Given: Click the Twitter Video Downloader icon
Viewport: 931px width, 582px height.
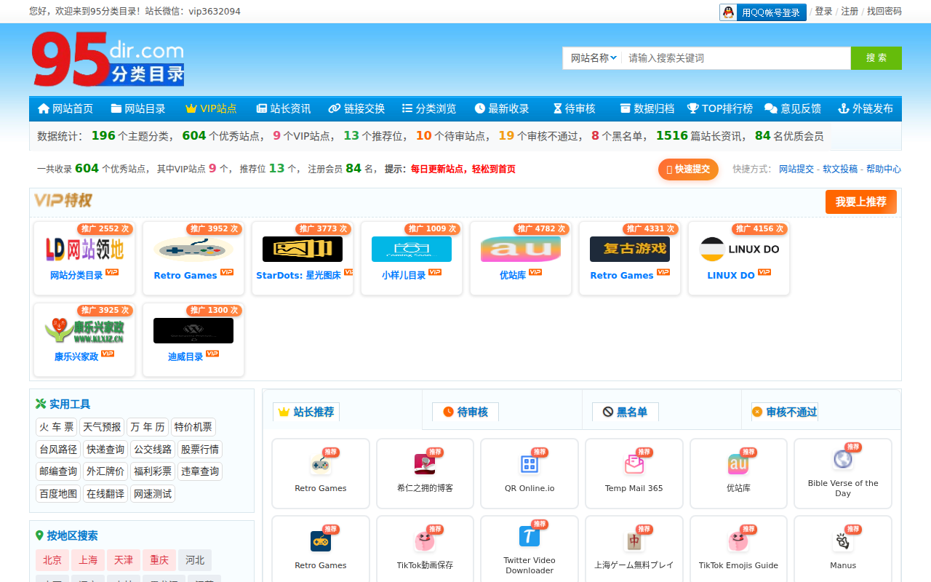Looking at the screenshot, I should [530, 536].
